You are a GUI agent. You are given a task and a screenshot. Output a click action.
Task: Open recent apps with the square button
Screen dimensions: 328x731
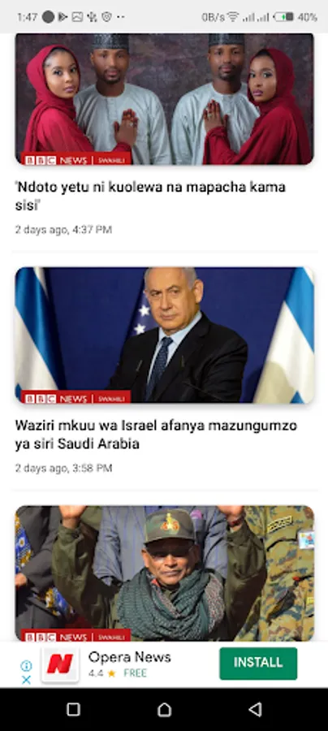point(73,709)
